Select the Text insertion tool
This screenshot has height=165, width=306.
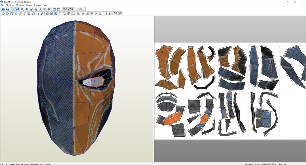tap(25, 14)
